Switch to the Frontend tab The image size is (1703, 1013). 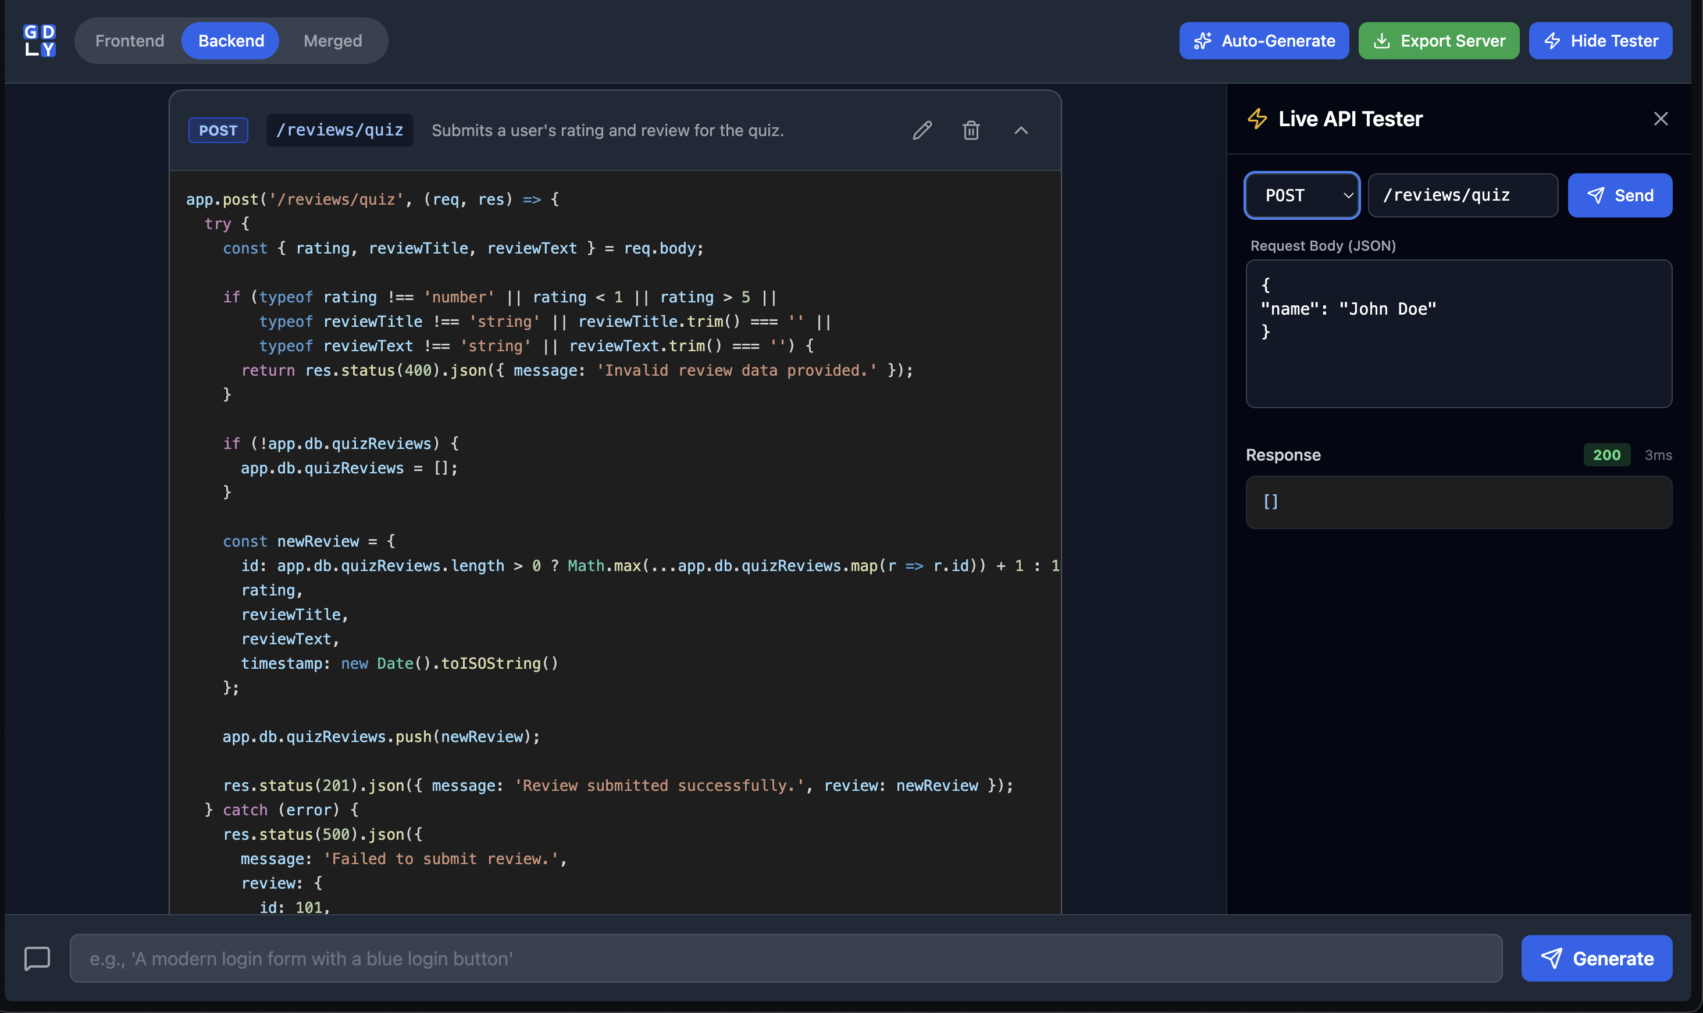130,41
